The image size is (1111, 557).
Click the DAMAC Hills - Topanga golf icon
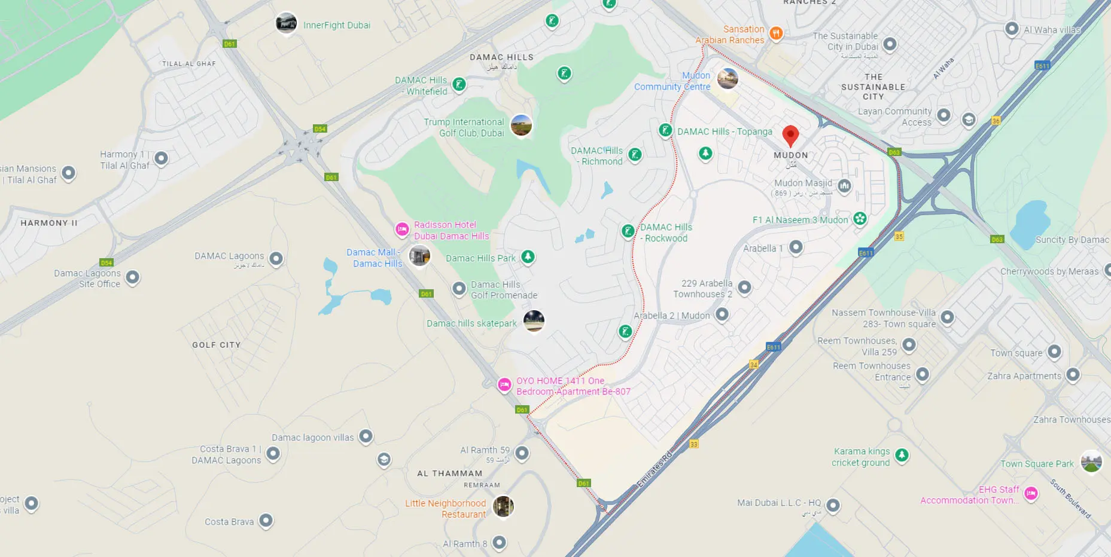665,130
